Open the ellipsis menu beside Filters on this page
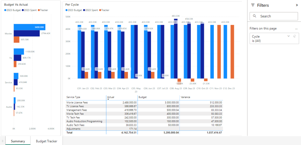 point(296,29)
